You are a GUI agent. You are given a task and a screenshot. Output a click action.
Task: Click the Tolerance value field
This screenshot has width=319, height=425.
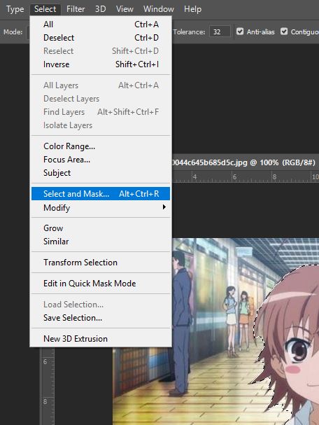[x=220, y=32]
